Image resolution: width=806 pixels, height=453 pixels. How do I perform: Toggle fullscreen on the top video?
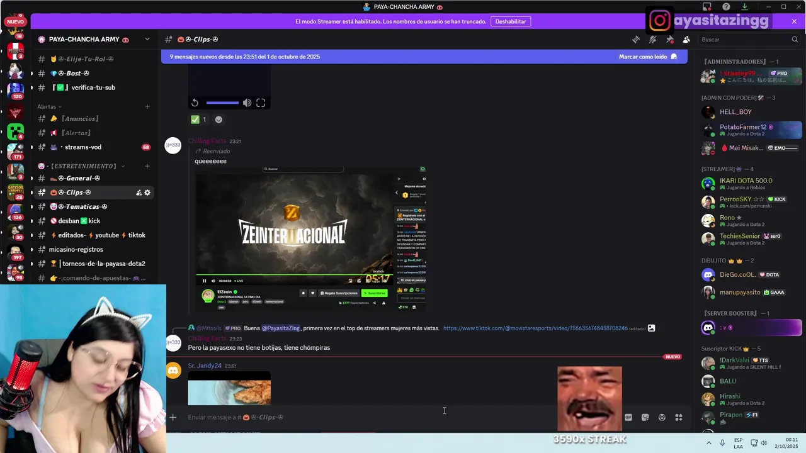point(261,103)
